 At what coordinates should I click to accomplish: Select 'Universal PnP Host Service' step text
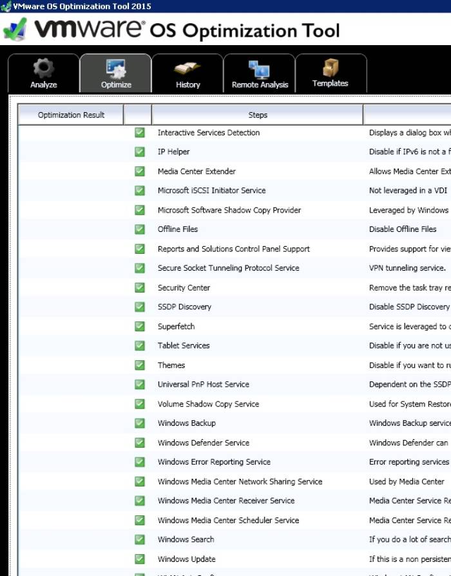coord(204,385)
